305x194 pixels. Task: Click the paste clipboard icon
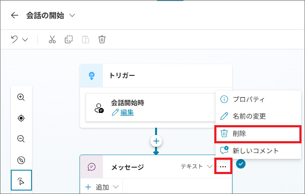pyautogui.click(x=86, y=39)
